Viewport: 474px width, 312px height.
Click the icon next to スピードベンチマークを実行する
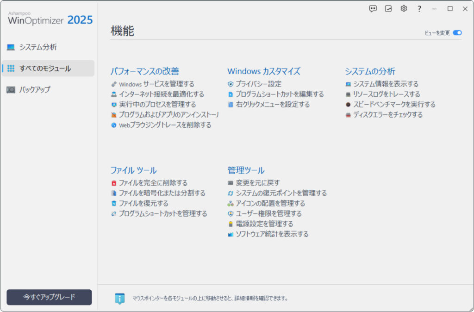pos(348,105)
